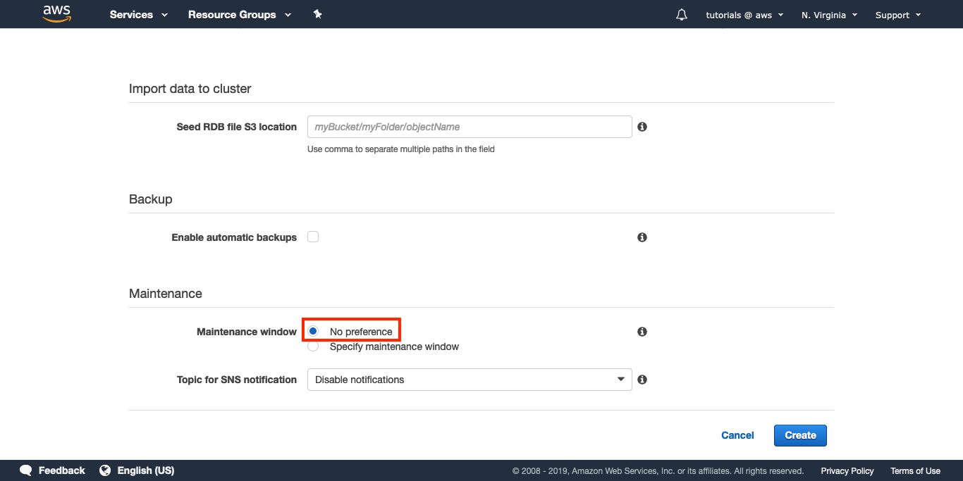This screenshot has width=963, height=481.
Task: Click info icon for automatic backups
Action: coord(642,237)
